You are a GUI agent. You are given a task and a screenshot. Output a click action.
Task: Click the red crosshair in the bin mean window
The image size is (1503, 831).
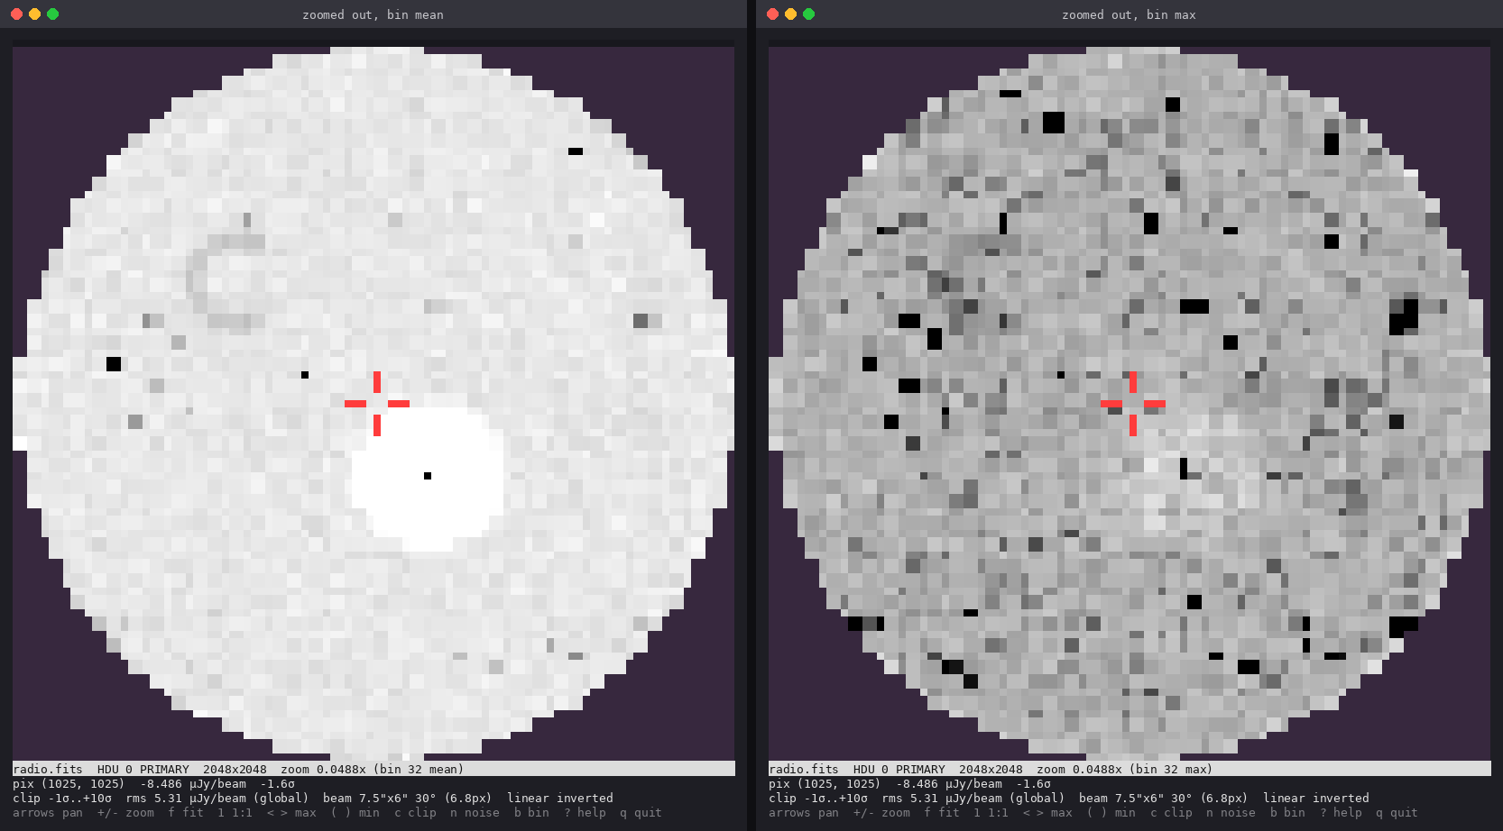pos(377,404)
